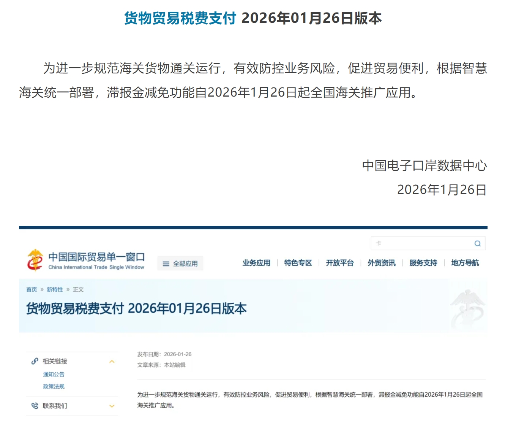Select 开放平台 from the navigation bar
The image size is (505, 432).
click(x=340, y=263)
